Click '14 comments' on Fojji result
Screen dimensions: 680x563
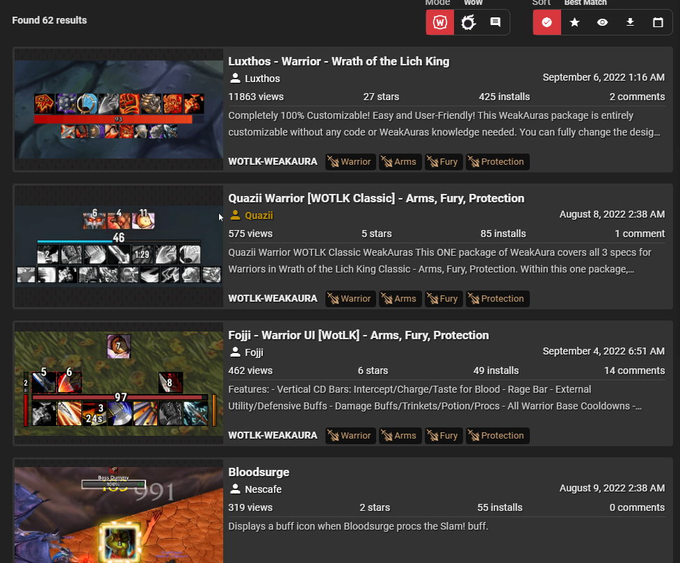click(x=635, y=370)
